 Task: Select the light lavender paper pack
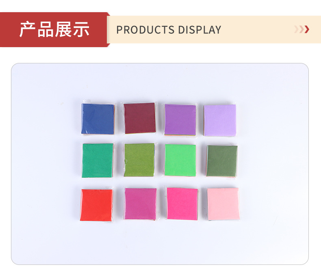(x=220, y=120)
